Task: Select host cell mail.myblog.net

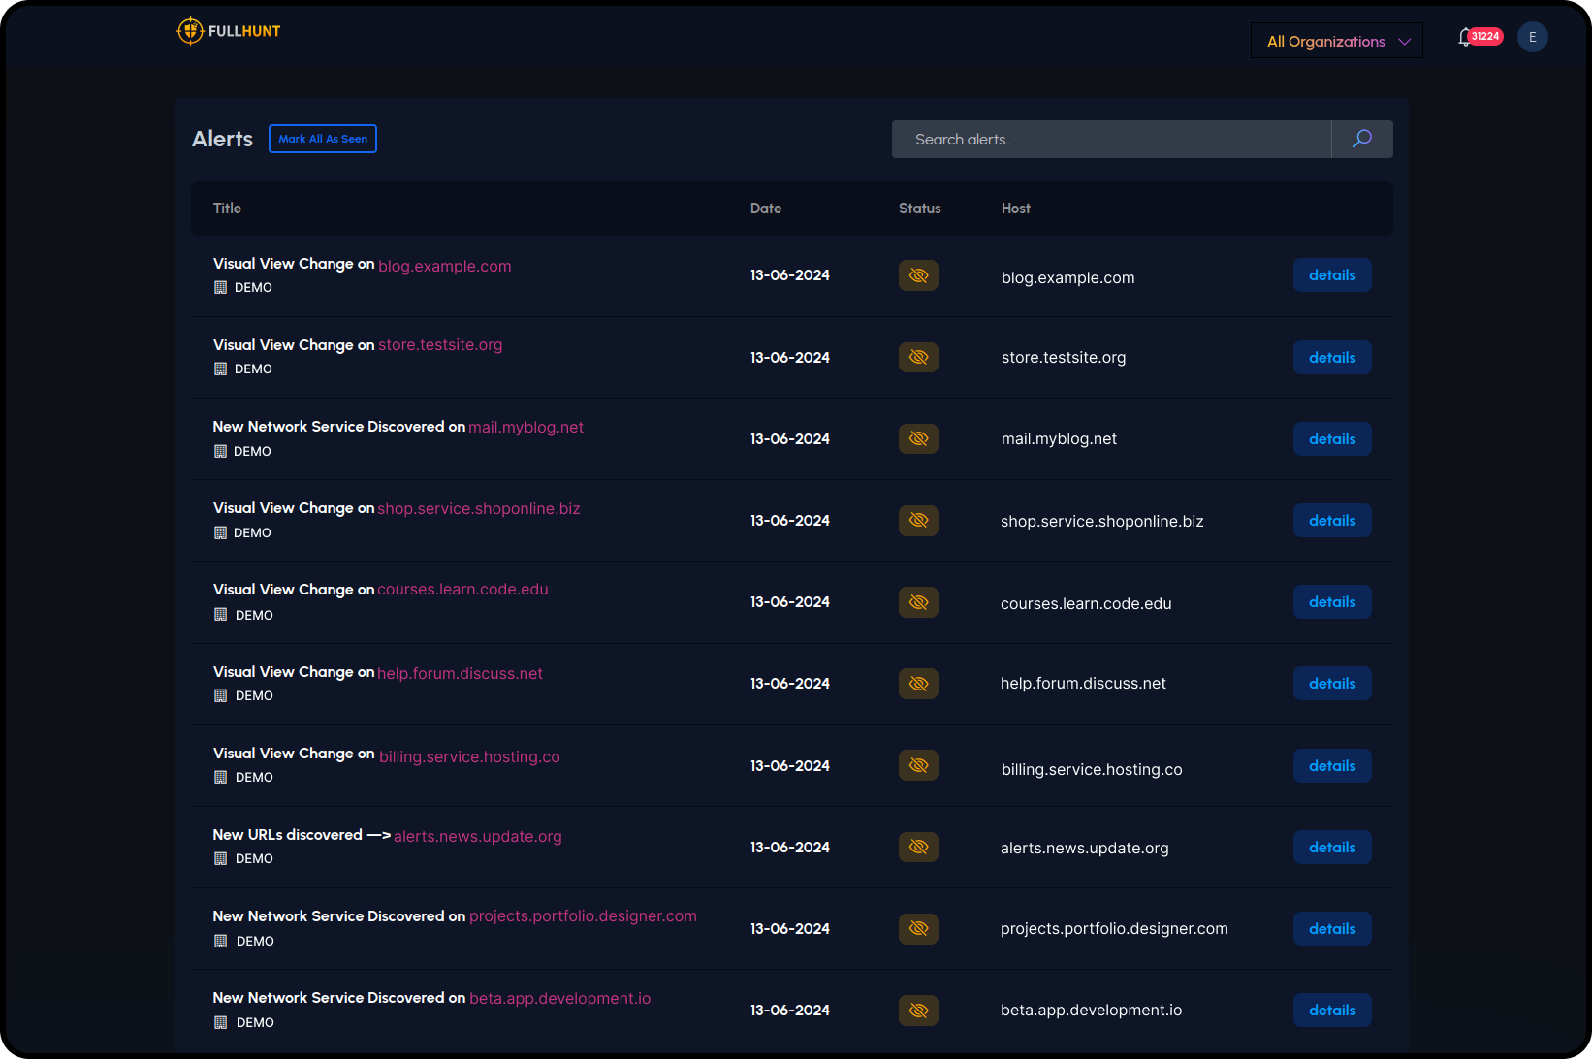Action: tap(1059, 439)
